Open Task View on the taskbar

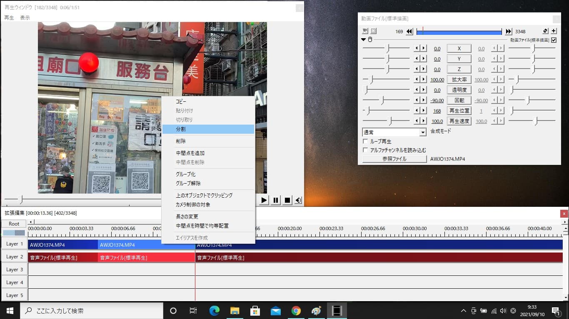click(x=193, y=311)
